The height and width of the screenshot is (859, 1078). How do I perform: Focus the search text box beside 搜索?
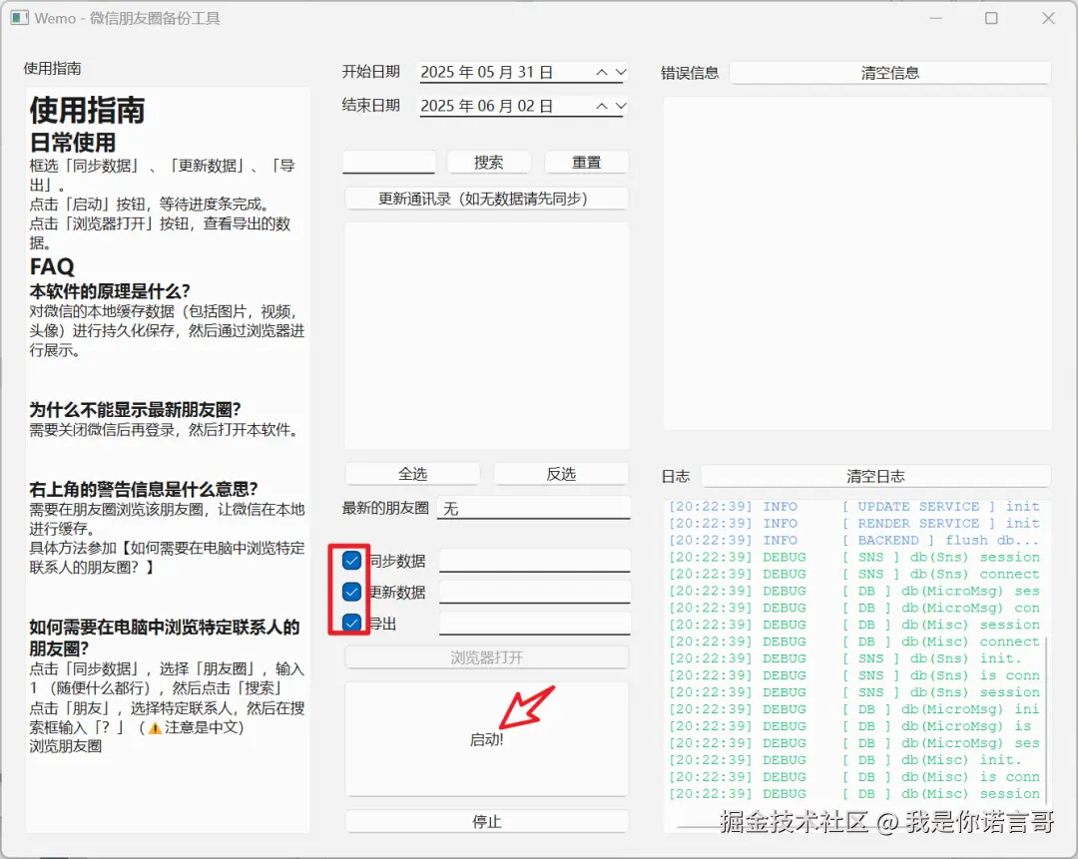[x=389, y=163]
